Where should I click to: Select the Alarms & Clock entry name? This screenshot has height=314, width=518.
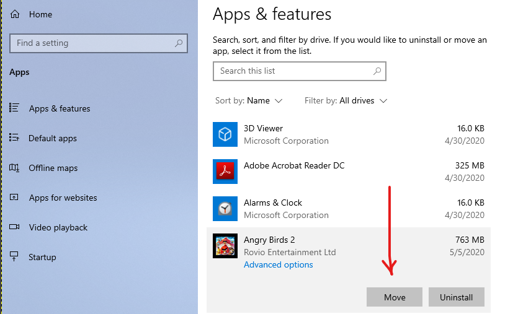coord(273,203)
